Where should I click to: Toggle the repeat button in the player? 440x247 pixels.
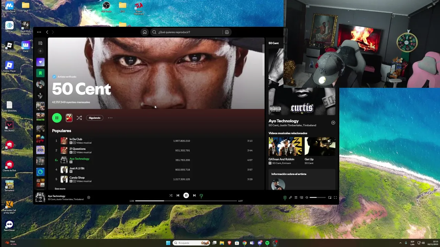pyautogui.click(x=201, y=195)
